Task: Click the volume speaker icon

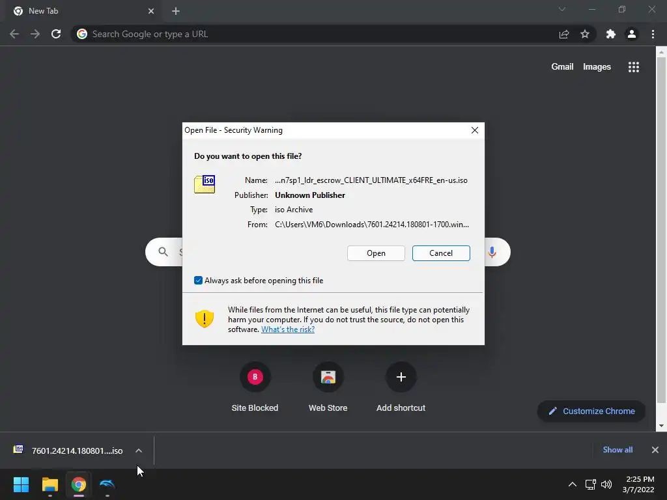Action: pyautogui.click(x=606, y=484)
